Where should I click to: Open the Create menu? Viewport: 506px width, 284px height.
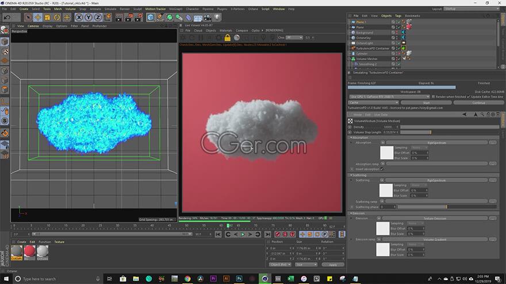click(24, 9)
